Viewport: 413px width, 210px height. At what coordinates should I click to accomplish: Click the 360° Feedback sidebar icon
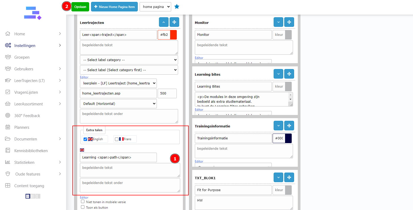8,115
